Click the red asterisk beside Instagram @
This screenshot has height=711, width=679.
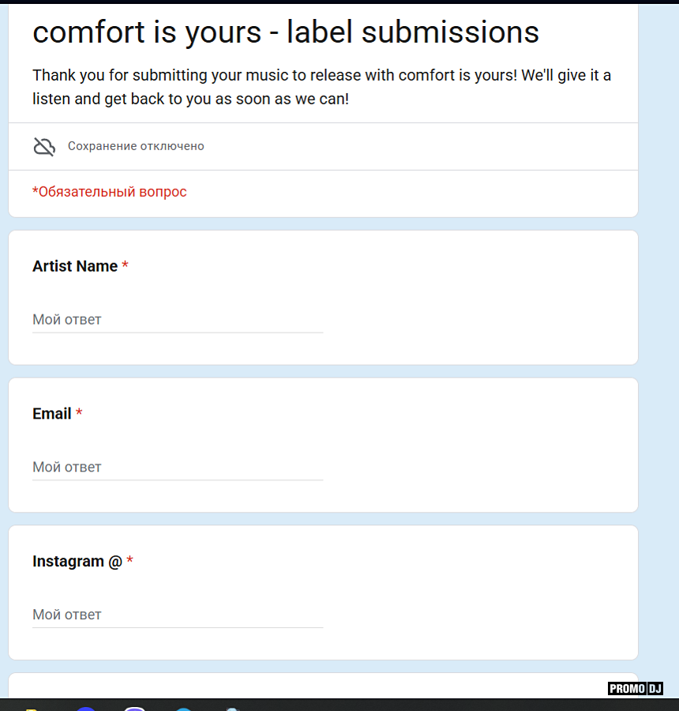pyautogui.click(x=130, y=562)
